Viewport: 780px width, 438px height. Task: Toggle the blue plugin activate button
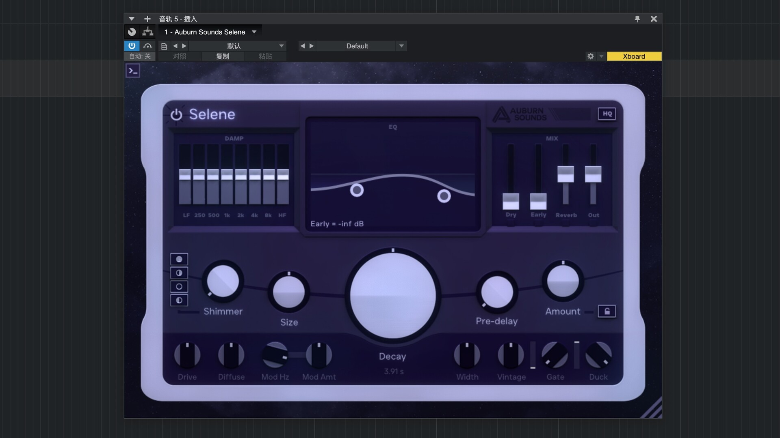click(132, 46)
